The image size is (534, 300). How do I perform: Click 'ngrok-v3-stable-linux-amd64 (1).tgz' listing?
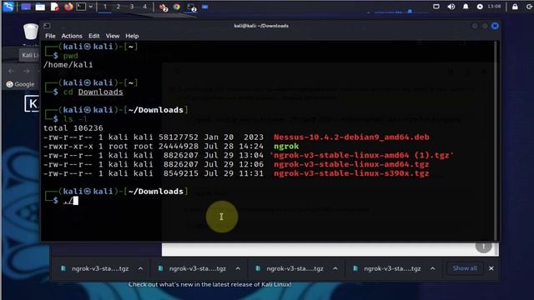(361, 155)
